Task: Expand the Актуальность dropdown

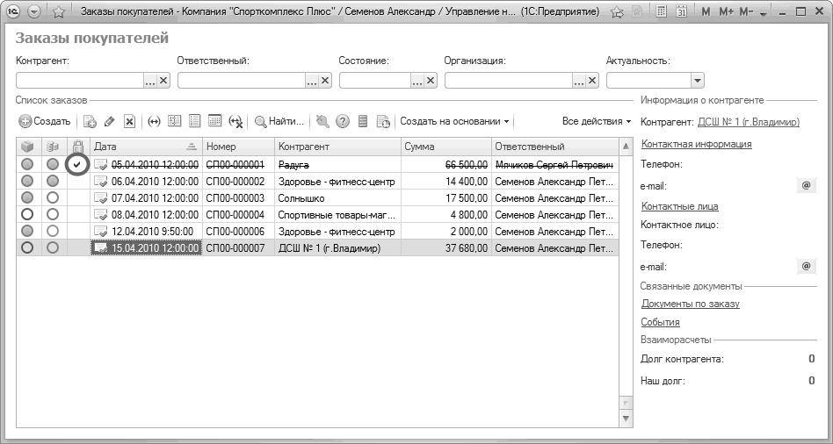Action: pos(697,81)
